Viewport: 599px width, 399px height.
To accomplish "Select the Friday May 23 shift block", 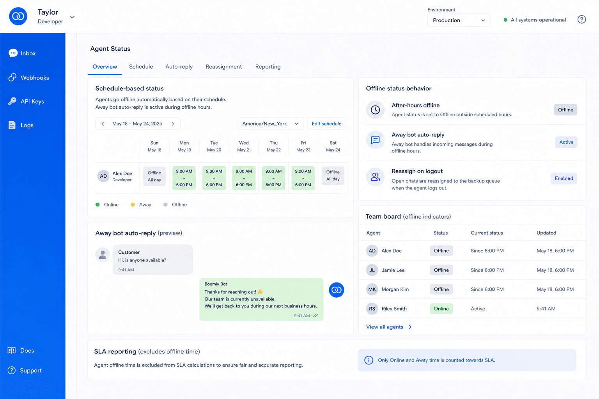I will pos(303,178).
